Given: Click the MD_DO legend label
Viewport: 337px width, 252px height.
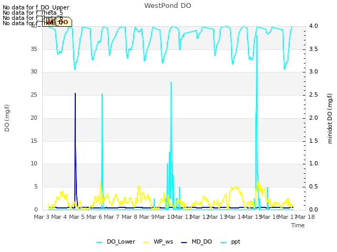Looking at the screenshot, I should [x=202, y=241].
